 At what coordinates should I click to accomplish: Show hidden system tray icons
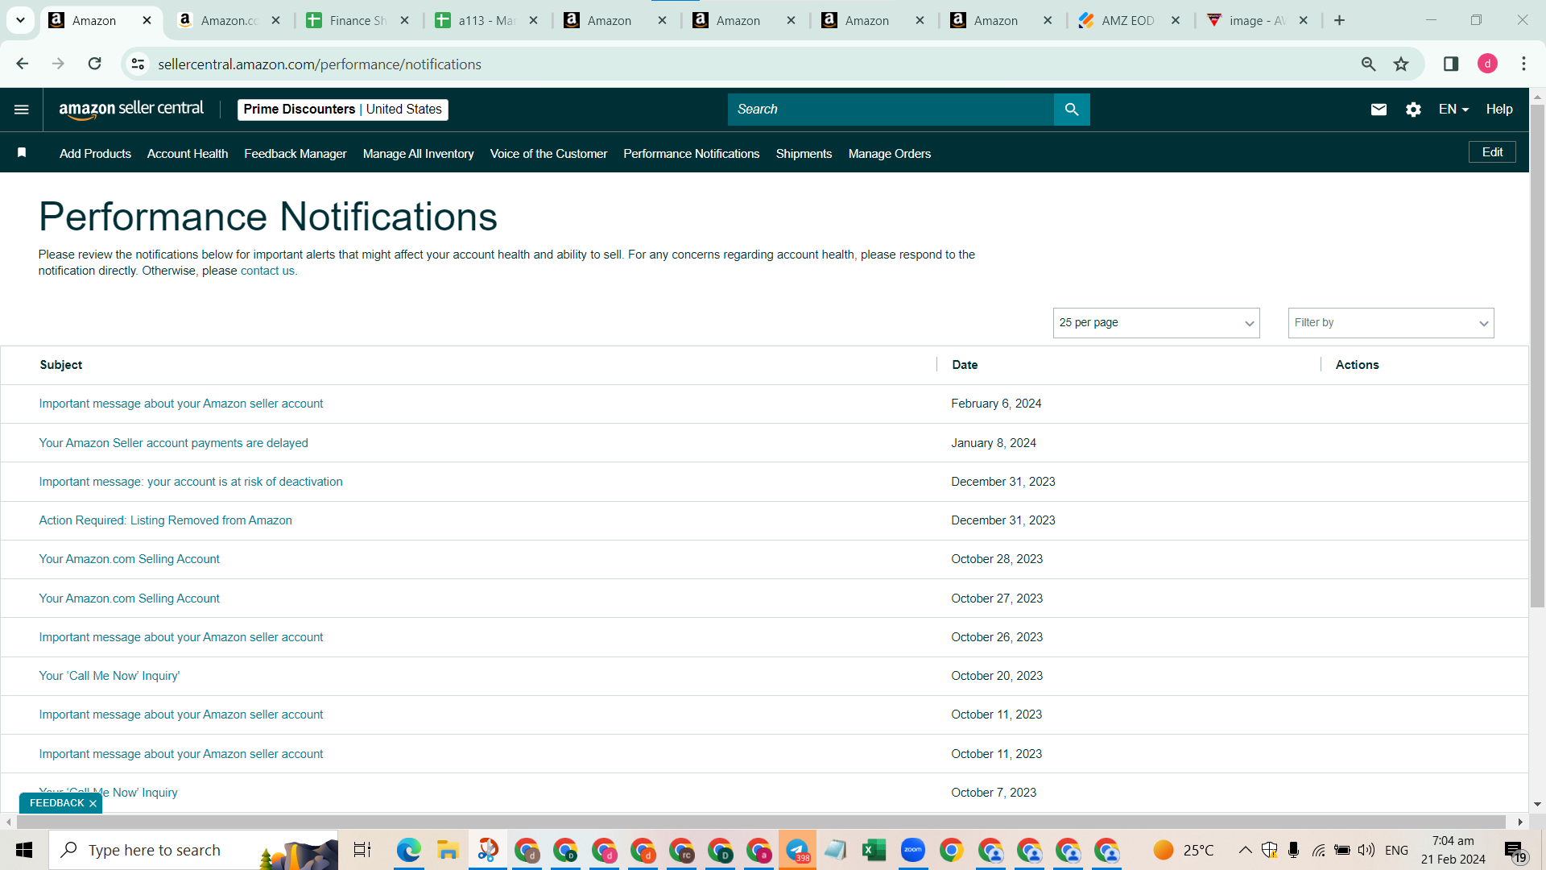[1245, 850]
